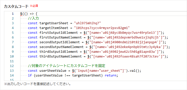The width and height of the screenshot is (187, 90).
Task: Place cursor on the targetUserSheet variable name
Action: [54, 23]
